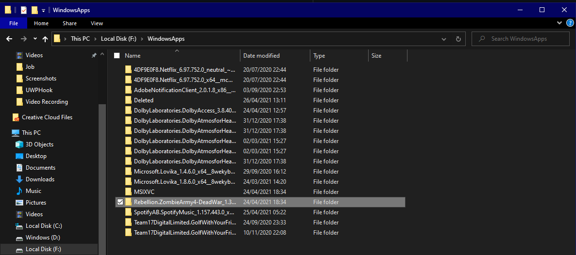Expand the chevron after This PC breadcrumb
The width and height of the screenshot is (576, 255).
(x=96, y=38)
